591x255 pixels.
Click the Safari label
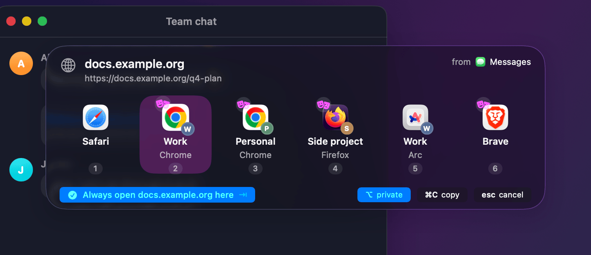coord(96,141)
